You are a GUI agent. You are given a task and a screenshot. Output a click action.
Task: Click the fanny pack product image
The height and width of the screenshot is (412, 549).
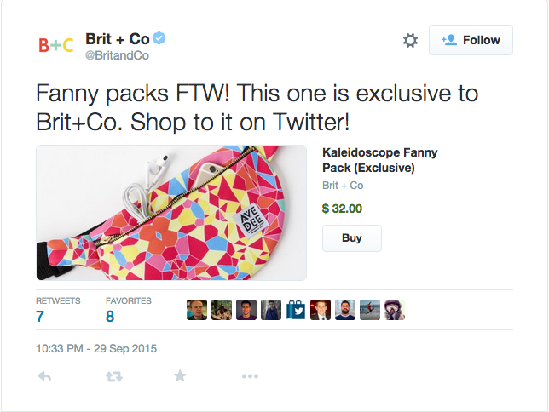point(171,213)
